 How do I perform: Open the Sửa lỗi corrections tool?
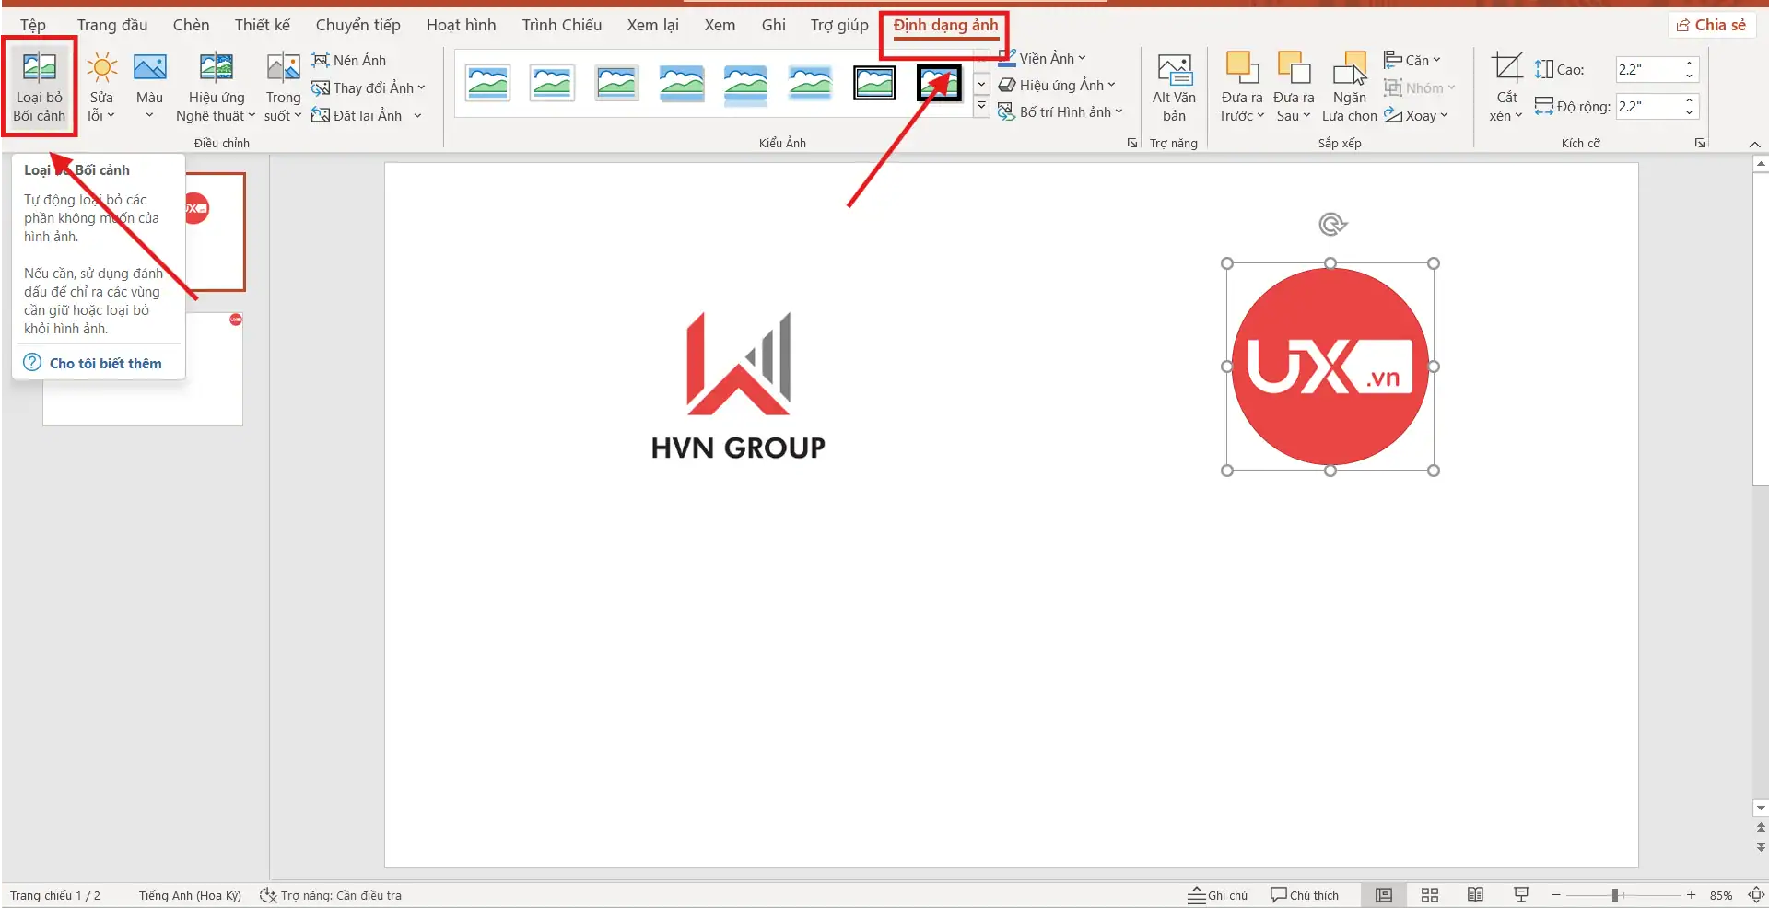pos(101,87)
